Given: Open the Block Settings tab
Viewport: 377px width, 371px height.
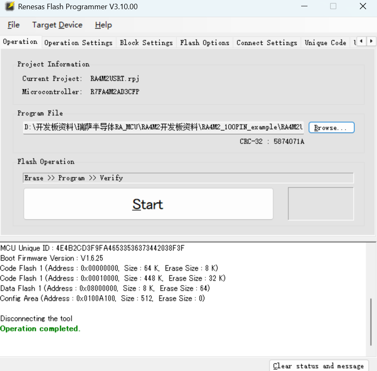Looking at the screenshot, I should (x=146, y=43).
